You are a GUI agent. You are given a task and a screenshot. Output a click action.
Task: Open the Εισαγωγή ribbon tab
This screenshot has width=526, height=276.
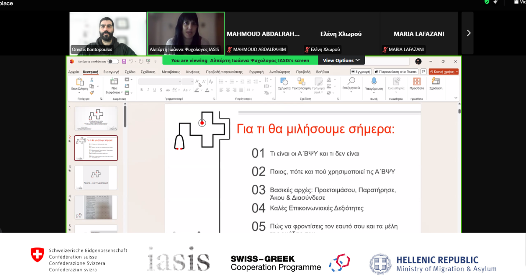point(111,71)
